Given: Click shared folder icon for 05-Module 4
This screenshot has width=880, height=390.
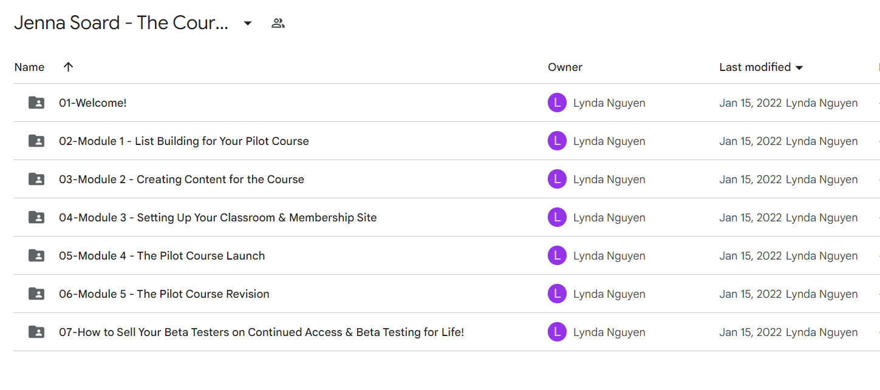Looking at the screenshot, I should click(x=36, y=255).
